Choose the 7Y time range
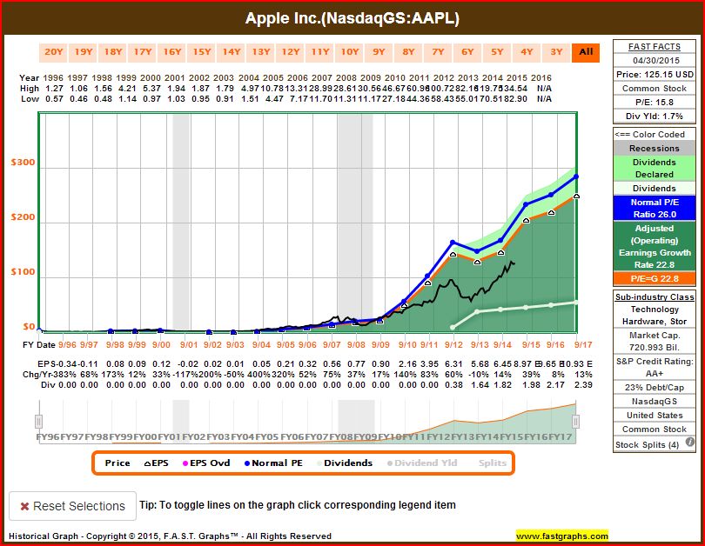The height and width of the screenshot is (546, 705). [439, 52]
